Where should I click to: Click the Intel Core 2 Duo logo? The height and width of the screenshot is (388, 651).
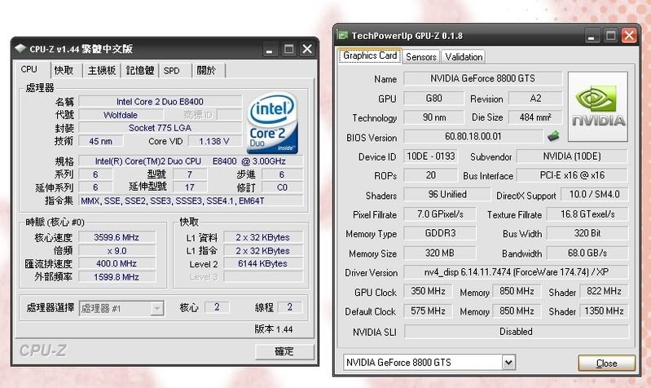click(x=272, y=122)
